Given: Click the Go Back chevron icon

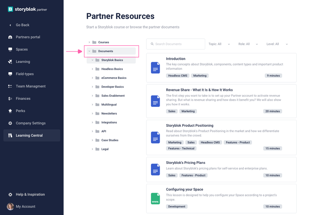Looking at the screenshot, I should click(x=10, y=25).
